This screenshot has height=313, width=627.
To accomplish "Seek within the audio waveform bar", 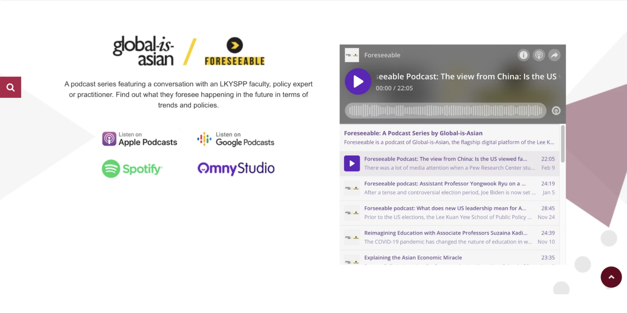I will (x=446, y=110).
